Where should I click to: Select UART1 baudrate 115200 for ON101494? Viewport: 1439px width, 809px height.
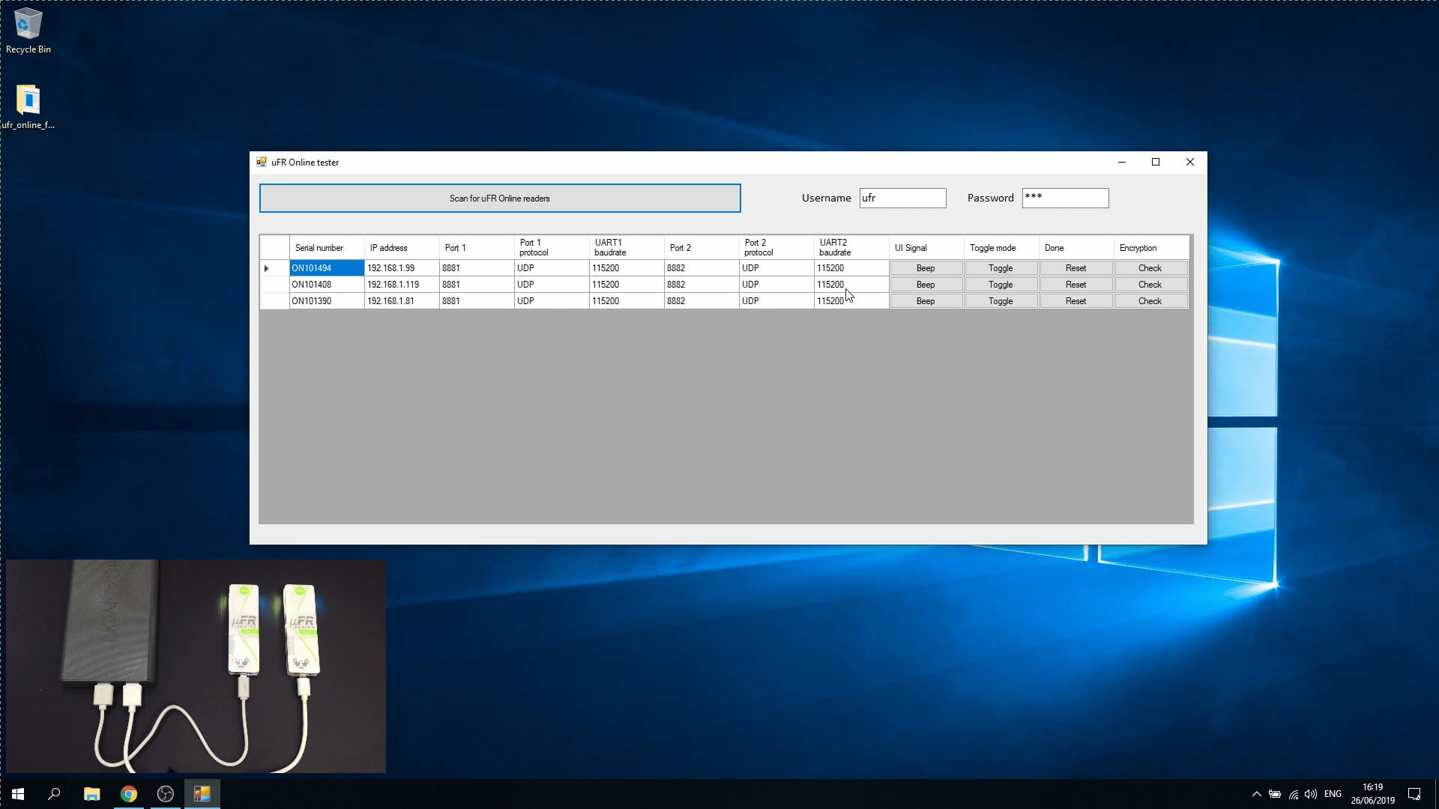click(627, 268)
